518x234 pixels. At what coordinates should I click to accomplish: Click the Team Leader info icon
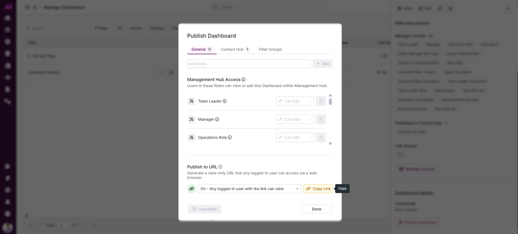(225, 101)
